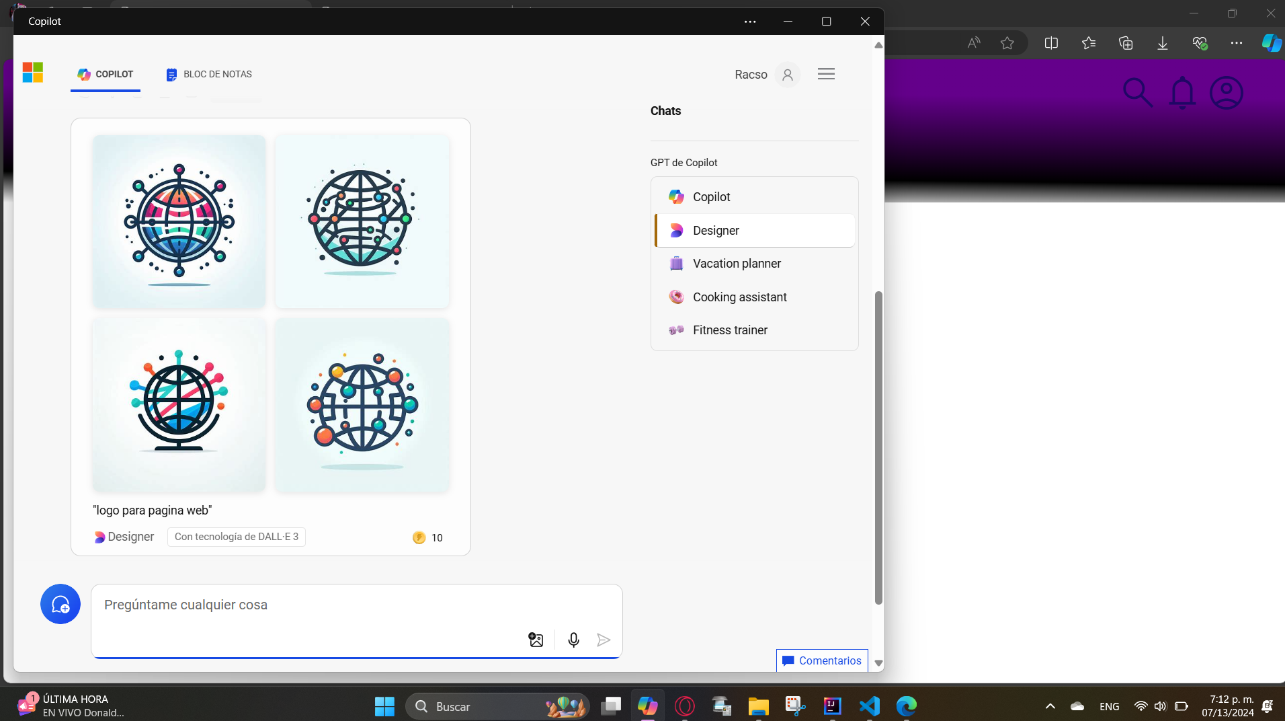Click the favorite star icon in Edge address bar
1285x721 pixels.
[x=1007, y=43]
